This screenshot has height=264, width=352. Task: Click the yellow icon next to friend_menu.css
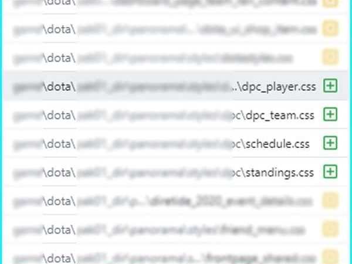click(330, 229)
